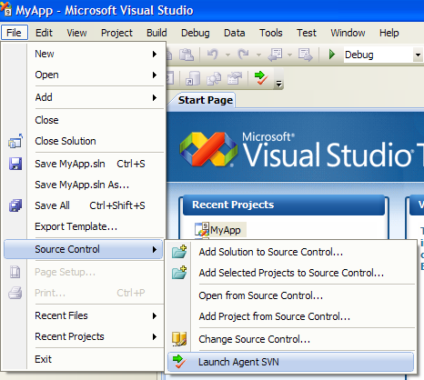Click the Navigate Backward icon

click(276, 55)
